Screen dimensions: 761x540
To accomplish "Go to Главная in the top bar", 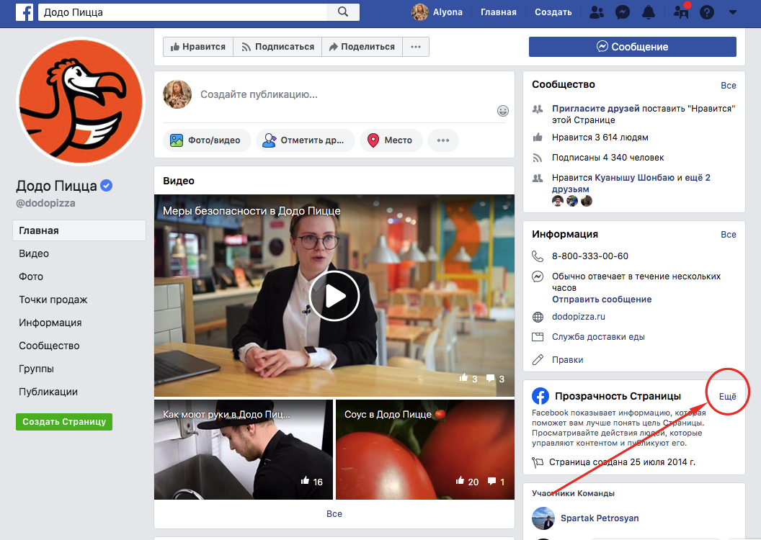I will click(x=499, y=12).
